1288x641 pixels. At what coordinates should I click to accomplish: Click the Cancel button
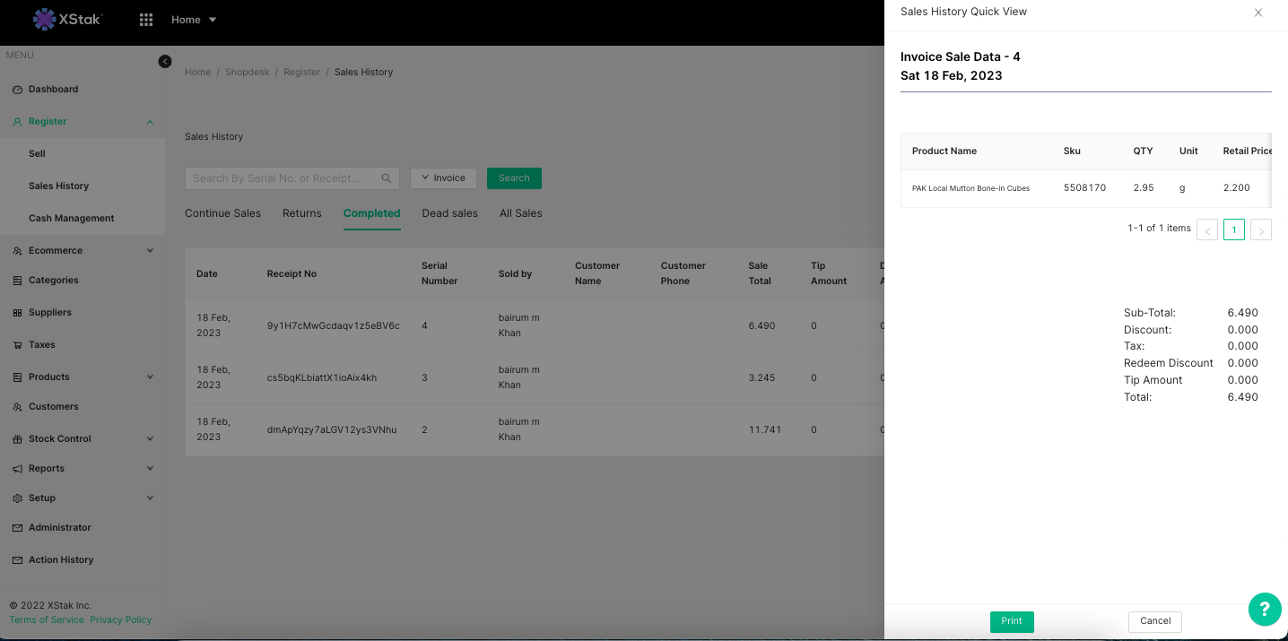1154,621
